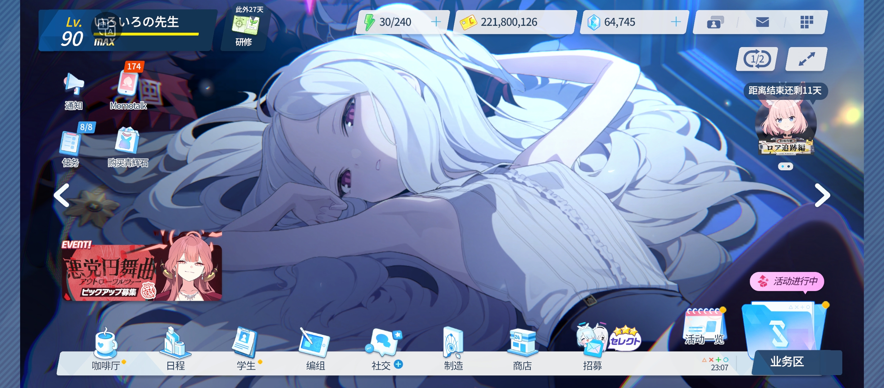Tap the banner page indicator dots

(x=786, y=166)
